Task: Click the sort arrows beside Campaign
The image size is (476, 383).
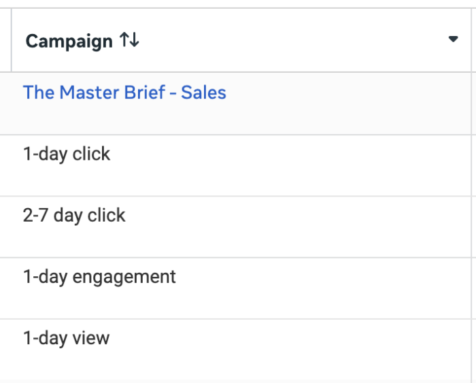Action: [129, 39]
